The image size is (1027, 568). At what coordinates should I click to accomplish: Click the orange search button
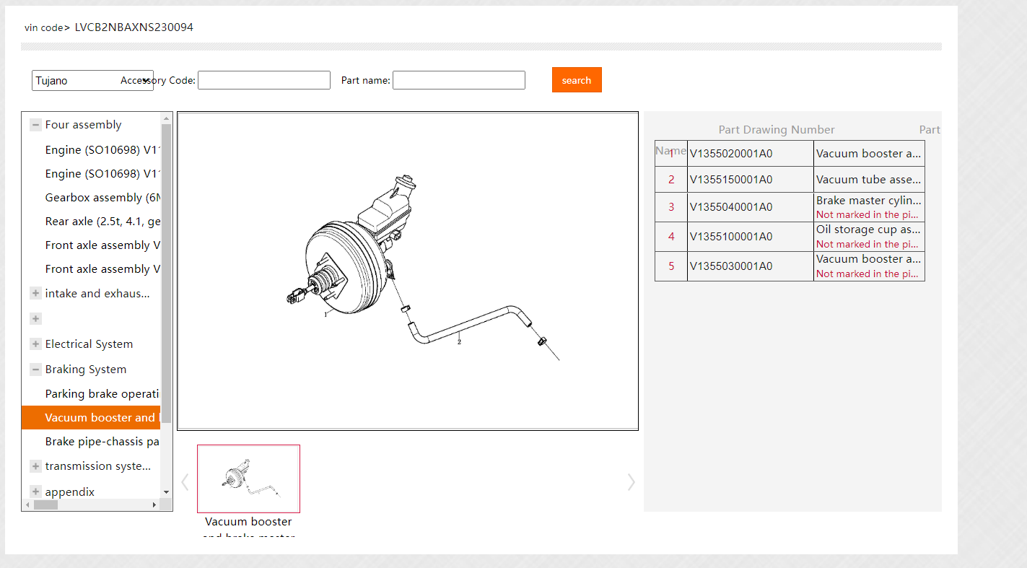coord(577,80)
